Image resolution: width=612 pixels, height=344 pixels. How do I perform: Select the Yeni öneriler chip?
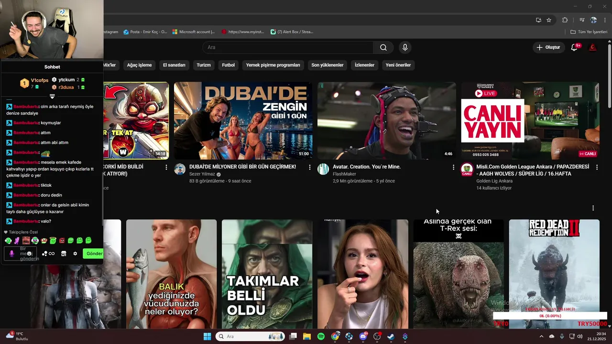coord(398,65)
